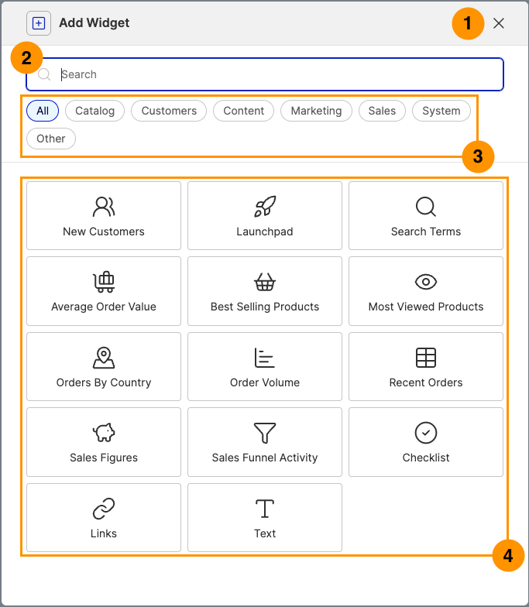Pick the Order Volume widget
529x607 pixels.
265,367
